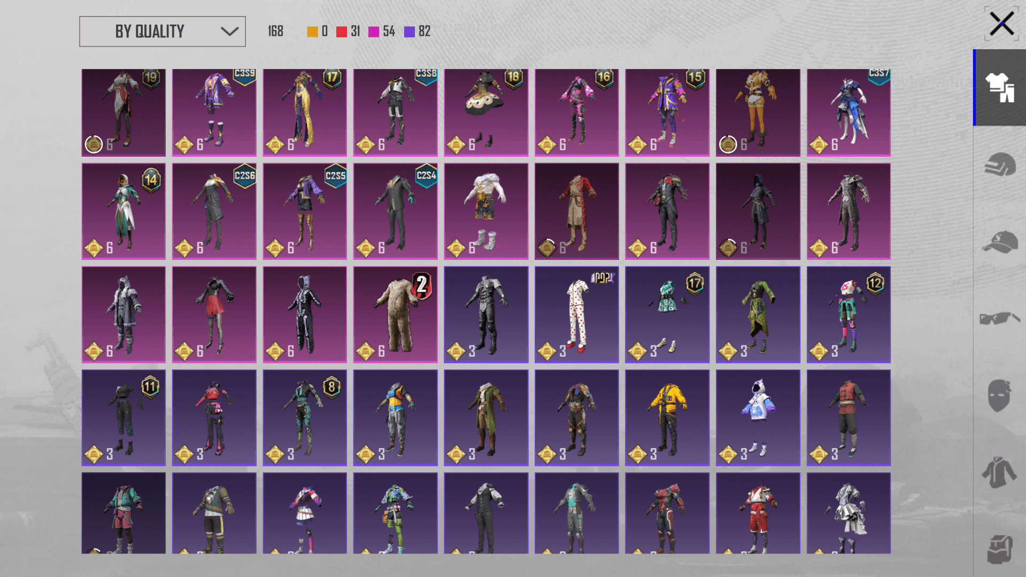Open the sunglasses category icon
Image resolution: width=1026 pixels, height=577 pixels.
coord(999,319)
